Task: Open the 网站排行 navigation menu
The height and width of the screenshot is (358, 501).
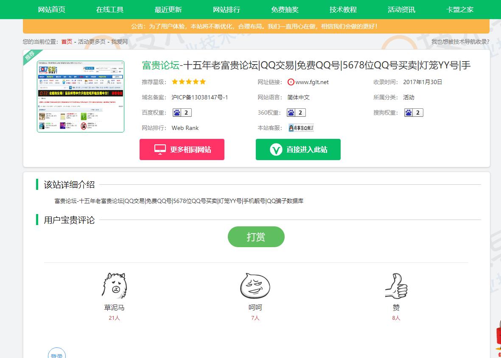Action: (226, 9)
